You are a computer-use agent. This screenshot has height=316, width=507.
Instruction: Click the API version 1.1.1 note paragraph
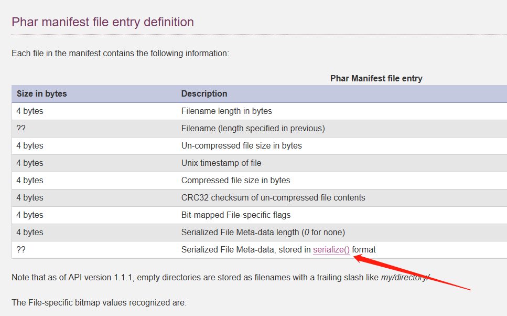(x=220, y=278)
